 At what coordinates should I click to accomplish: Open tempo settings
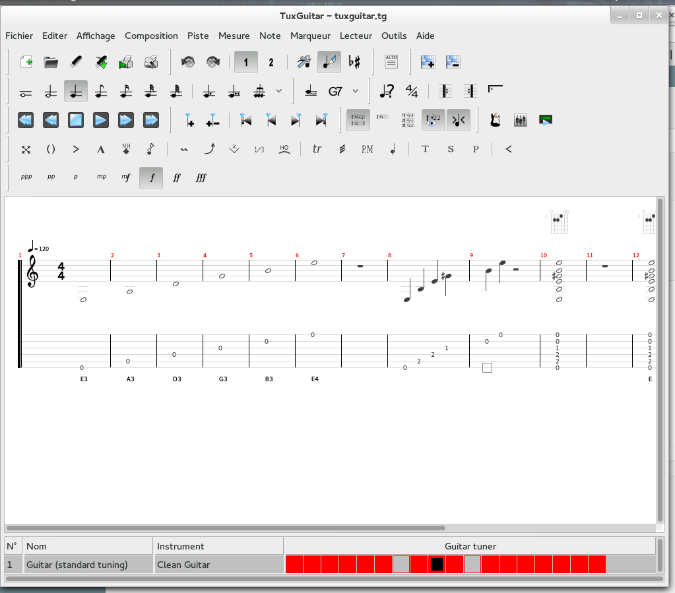(x=387, y=91)
